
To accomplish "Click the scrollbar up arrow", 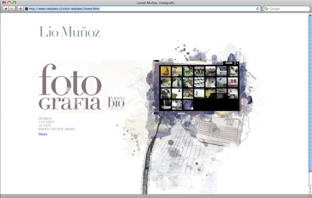I will click(310, 188).
